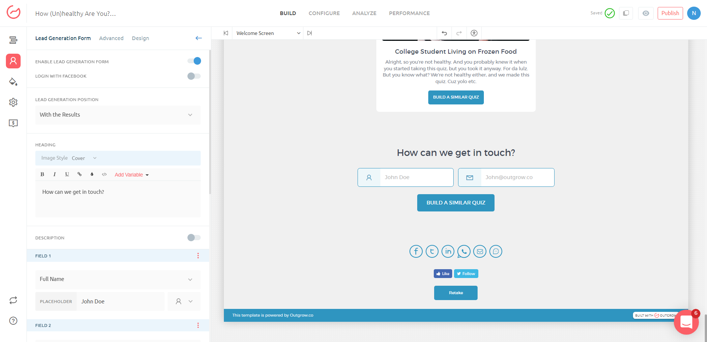Enable Login with Facebook toggle

coord(194,76)
